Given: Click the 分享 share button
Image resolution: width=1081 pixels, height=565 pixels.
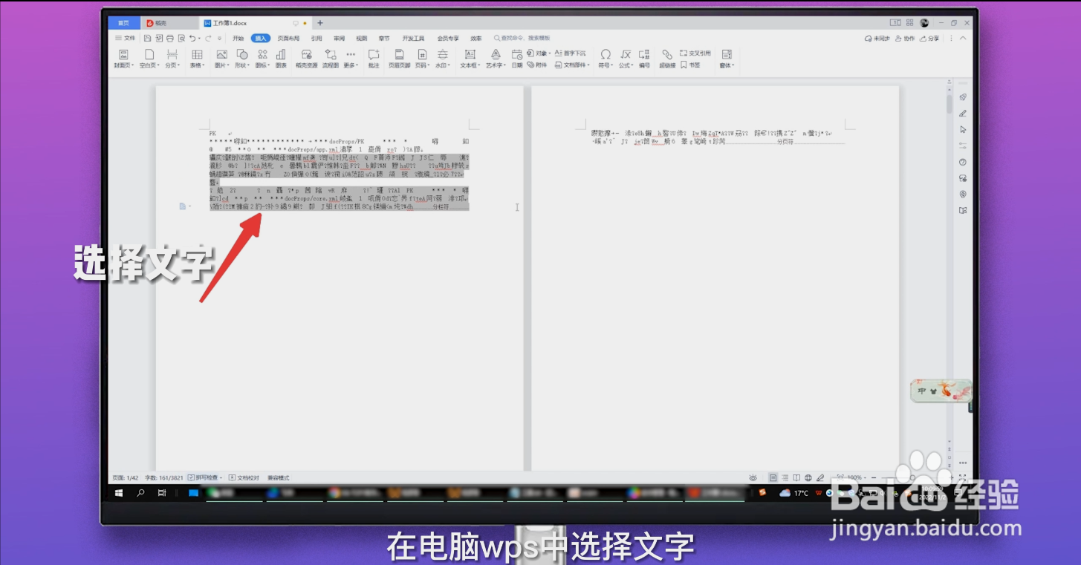Looking at the screenshot, I should pyautogui.click(x=929, y=38).
